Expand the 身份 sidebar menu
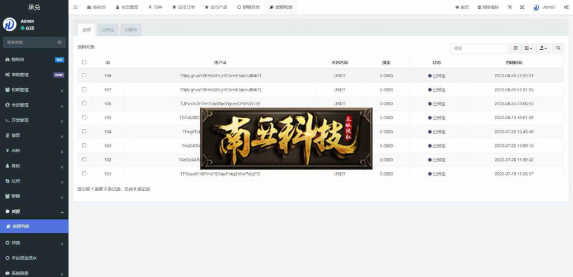This screenshot has width=573, height=277. coord(34,166)
